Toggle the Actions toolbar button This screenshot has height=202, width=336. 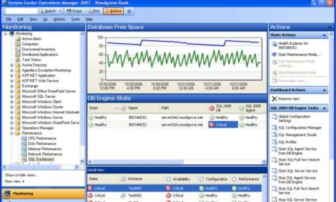(x=113, y=11)
